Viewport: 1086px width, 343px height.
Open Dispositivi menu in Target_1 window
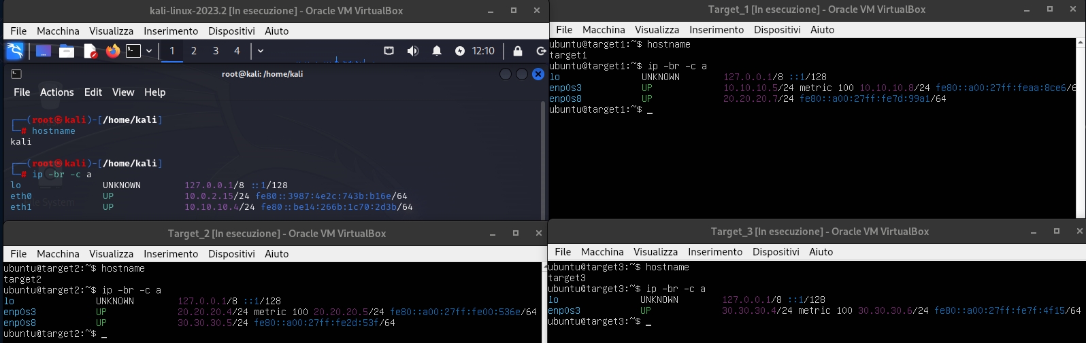pos(777,30)
